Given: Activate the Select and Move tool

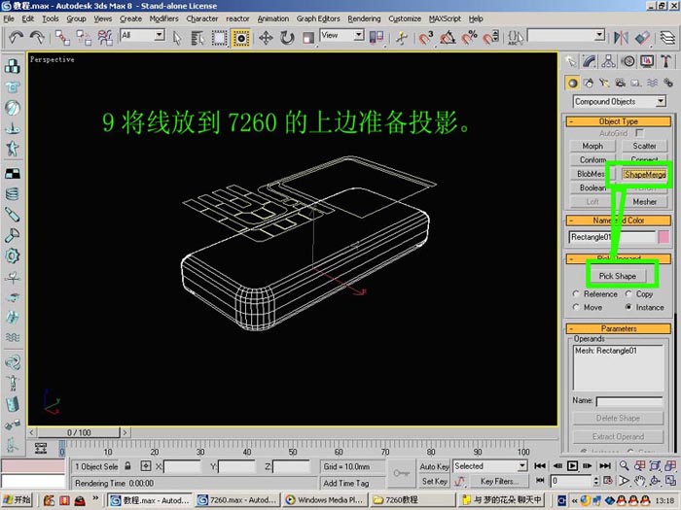Looking at the screenshot, I should [266, 38].
